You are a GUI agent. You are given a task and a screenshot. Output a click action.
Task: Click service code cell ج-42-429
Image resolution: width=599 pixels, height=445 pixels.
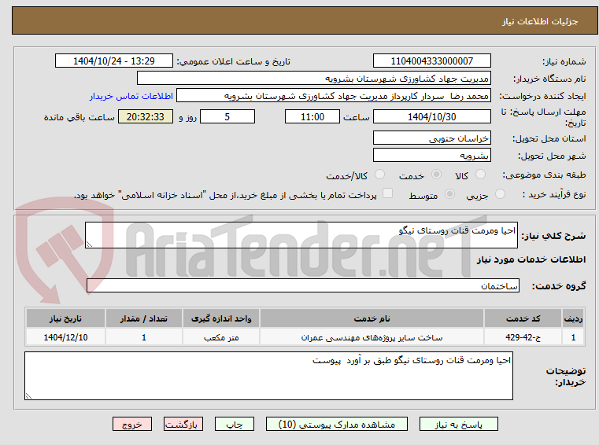[523, 337]
